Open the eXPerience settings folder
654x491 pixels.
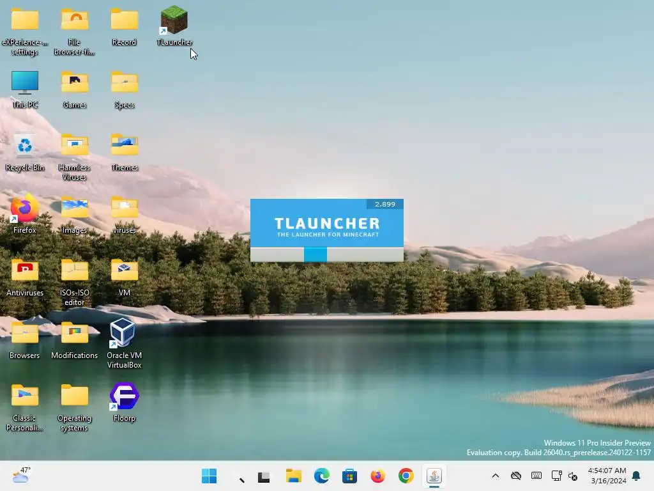tap(25, 32)
